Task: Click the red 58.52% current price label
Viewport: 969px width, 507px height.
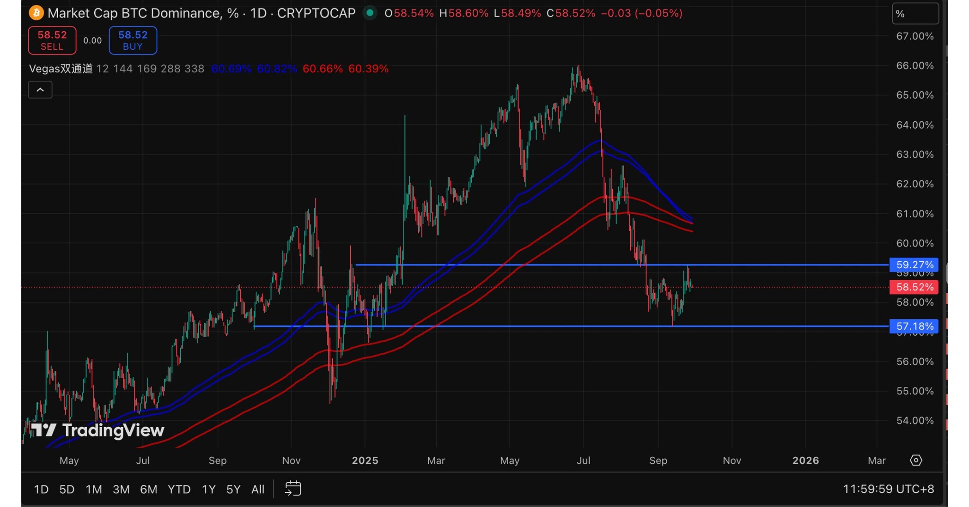Action: point(914,287)
